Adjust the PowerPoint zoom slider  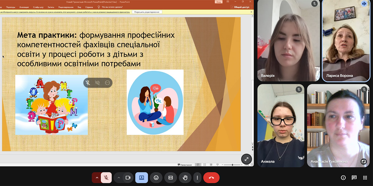(233, 165)
